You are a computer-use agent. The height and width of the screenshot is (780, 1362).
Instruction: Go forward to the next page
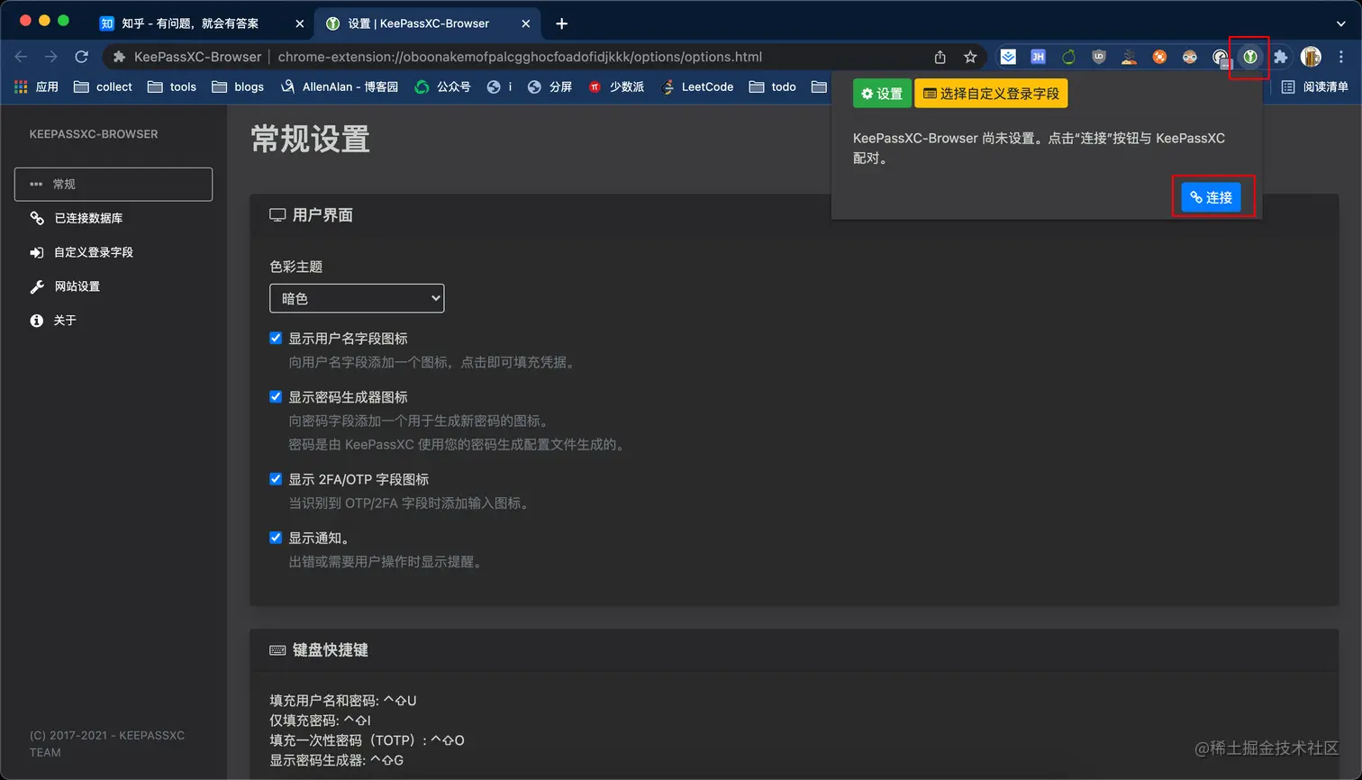[x=50, y=57]
